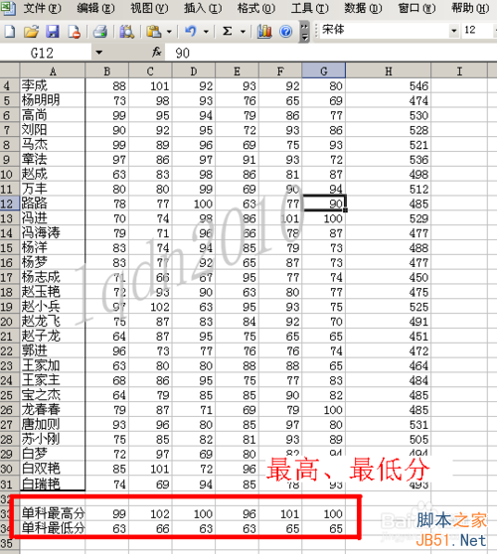Image resolution: width=497 pixels, height=554 pixels.
Task: Click the font size box showing 12
Action: tap(478, 31)
